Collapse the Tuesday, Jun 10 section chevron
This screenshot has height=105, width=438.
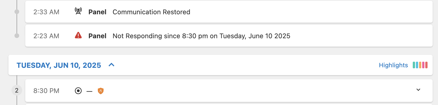pos(111,65)
